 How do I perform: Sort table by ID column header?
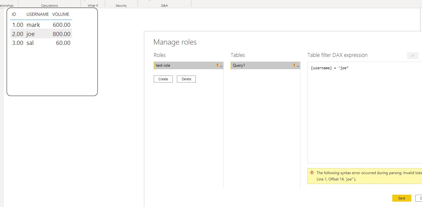[x=14, y=14]
